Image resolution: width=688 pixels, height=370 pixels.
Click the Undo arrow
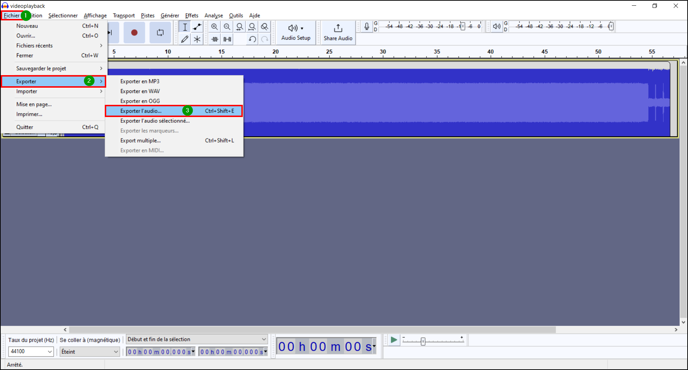click(x=252, y=39)
